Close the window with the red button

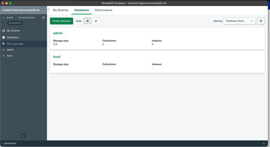click(3, 3)
